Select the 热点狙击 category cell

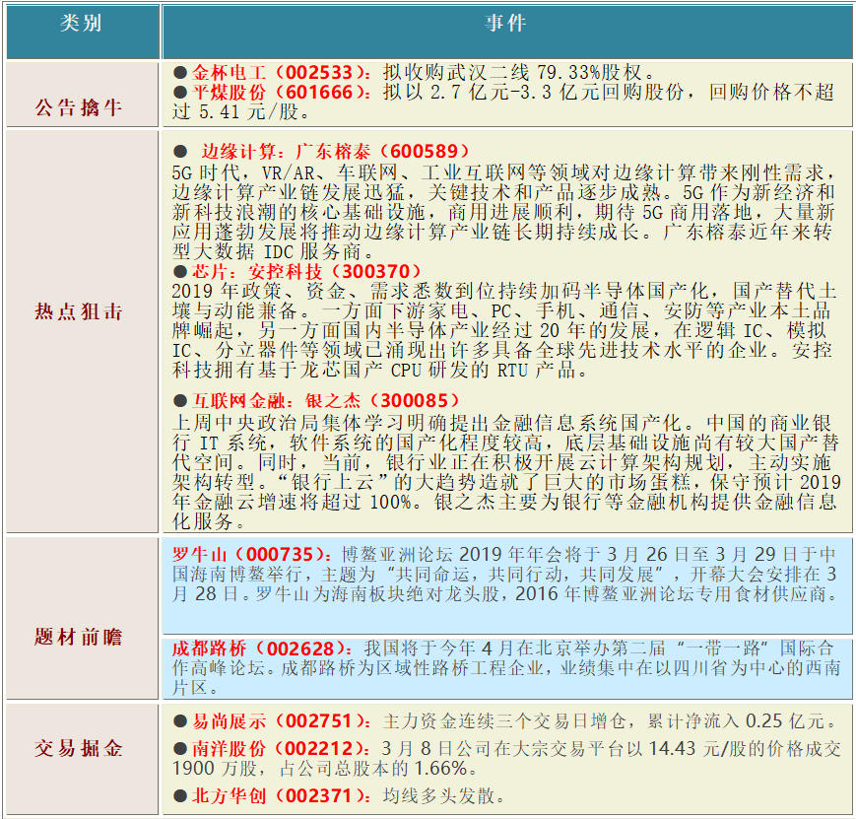[83, 331]
